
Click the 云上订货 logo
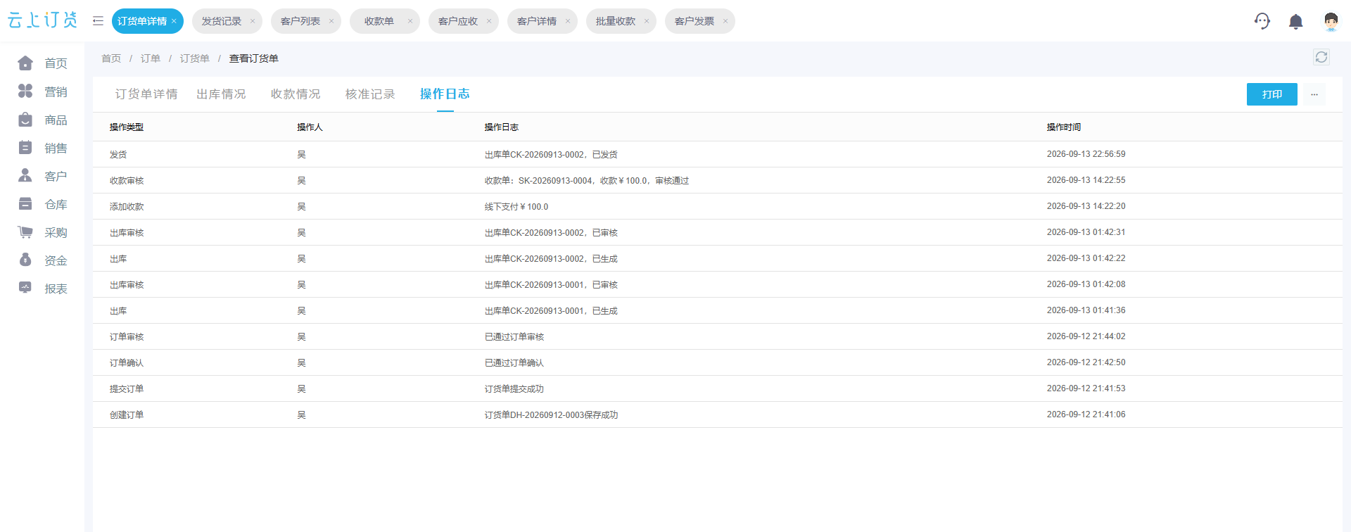42,20
